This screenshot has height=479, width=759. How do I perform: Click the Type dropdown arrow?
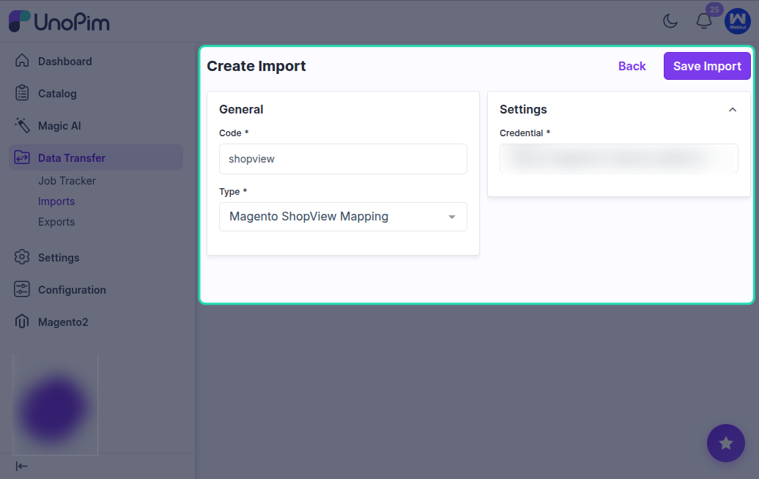(451, 218)
